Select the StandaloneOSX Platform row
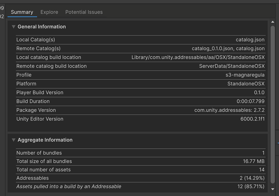 [136, 84]
